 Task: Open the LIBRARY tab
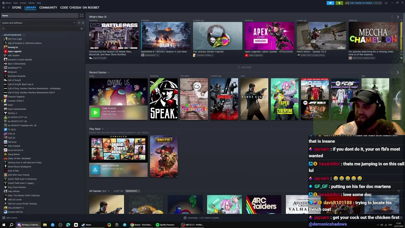[x=30, y=8]
